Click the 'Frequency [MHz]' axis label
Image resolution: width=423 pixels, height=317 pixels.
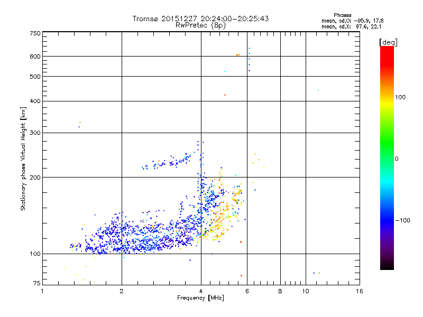point(200,298)
